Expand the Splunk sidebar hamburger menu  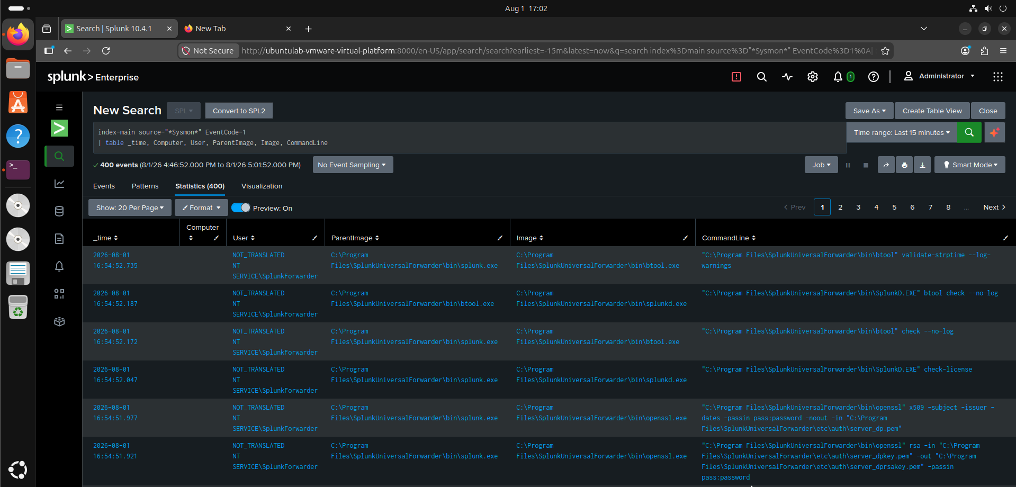59,107
